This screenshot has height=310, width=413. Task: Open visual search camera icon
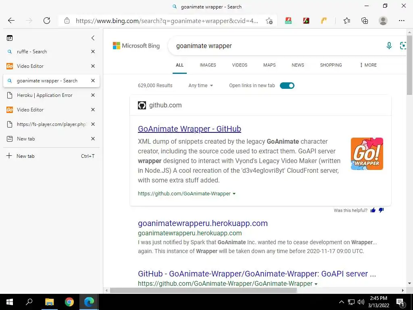(403, 46)
